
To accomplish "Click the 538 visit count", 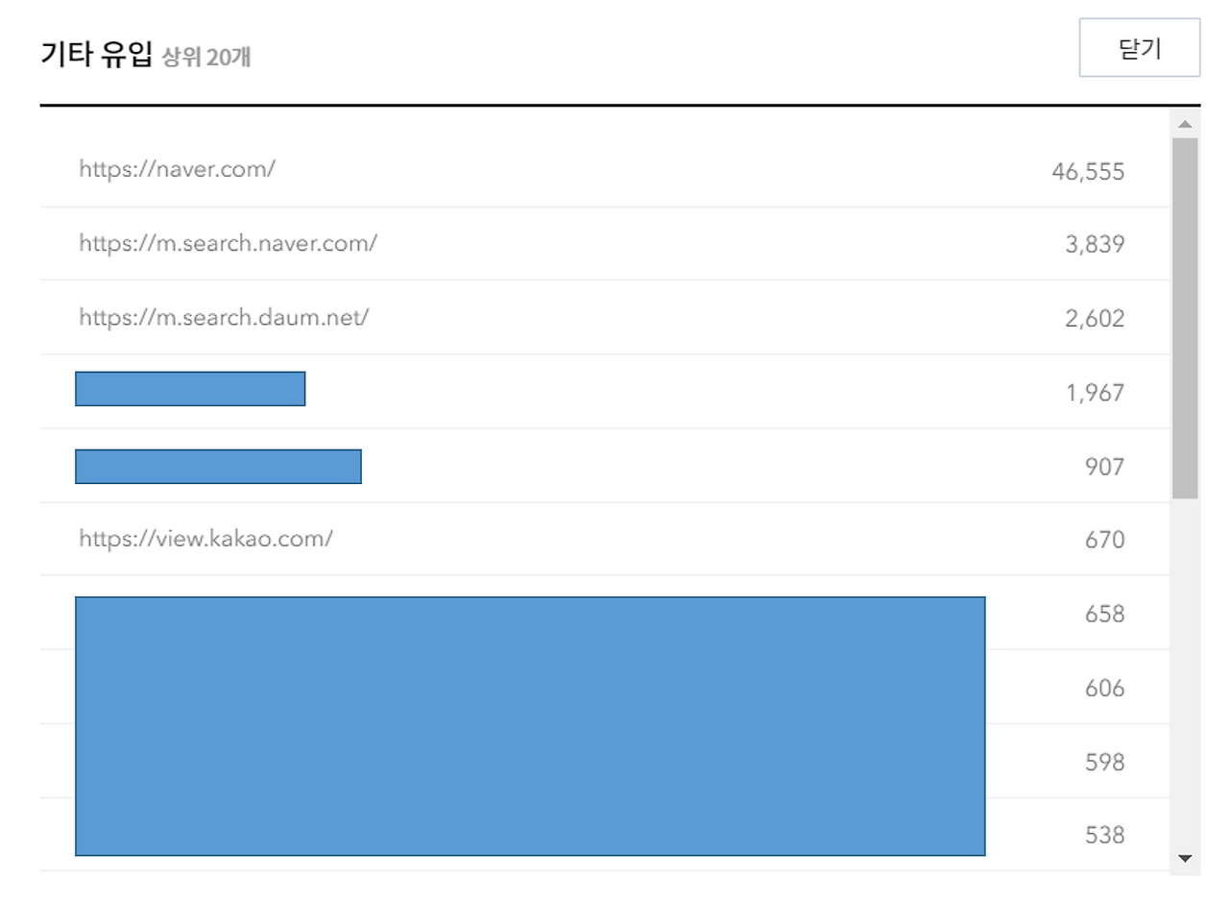I will tap(1105, 835).
